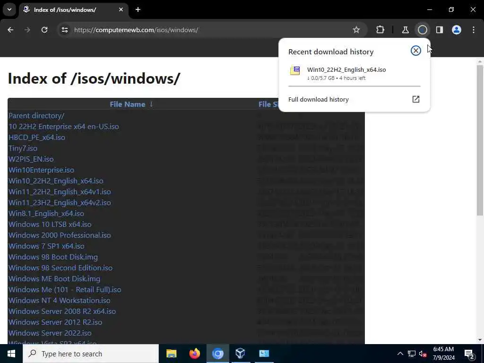The height and width of the screenshot is (363, 484).
Task: Reload the current page
Action: [44, 30]
